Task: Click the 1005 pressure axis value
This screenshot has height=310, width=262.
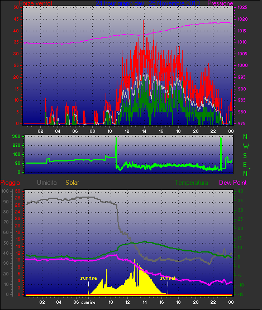Action: 242,54
